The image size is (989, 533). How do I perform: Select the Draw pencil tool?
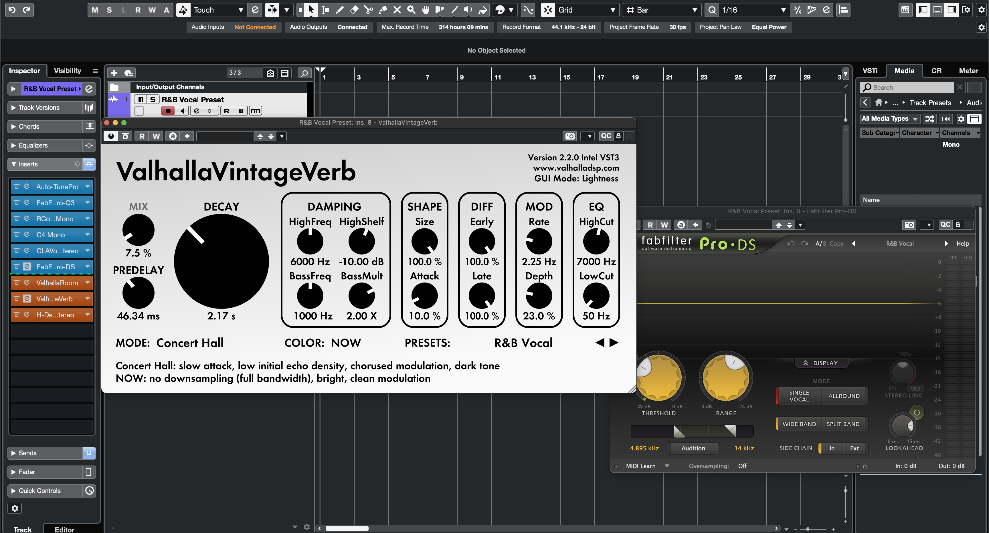[x=339, y=10]
